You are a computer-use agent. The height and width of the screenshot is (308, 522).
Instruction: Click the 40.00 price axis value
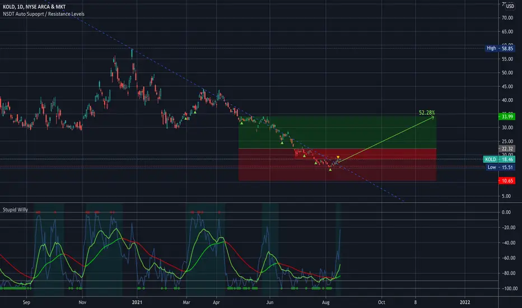(x=507, y=100)
